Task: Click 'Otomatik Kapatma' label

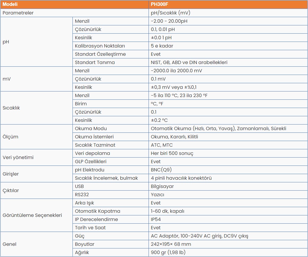Action: 97,211
